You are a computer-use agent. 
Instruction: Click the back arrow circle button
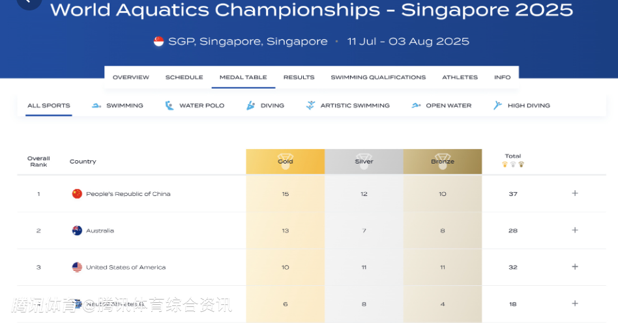tap(29, 2)
